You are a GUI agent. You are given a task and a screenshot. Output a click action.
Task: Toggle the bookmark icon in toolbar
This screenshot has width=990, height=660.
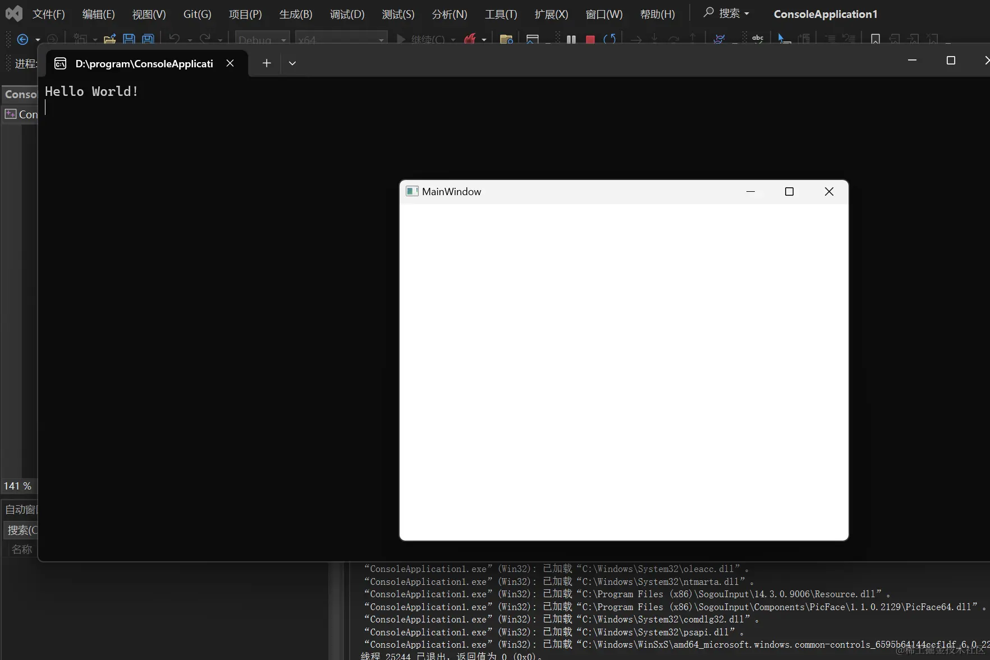[x=875, y=39]
